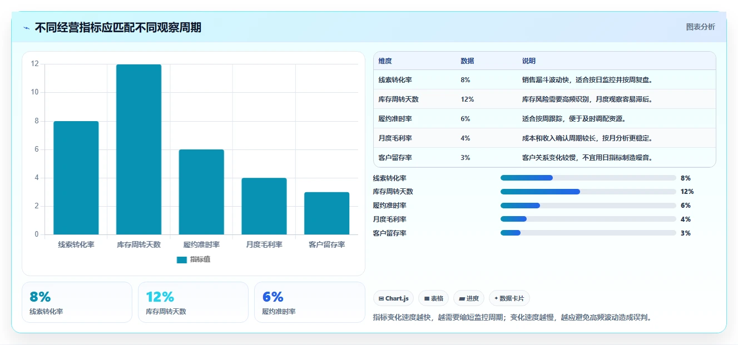This screenshot has height=345, width=738.
Task: Click the 数据 column header in the table
Action: [x=468, y=61]
